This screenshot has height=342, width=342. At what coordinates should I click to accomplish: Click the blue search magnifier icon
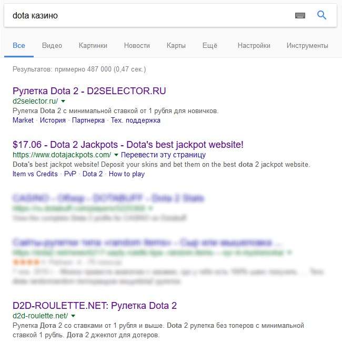(322, 15)
